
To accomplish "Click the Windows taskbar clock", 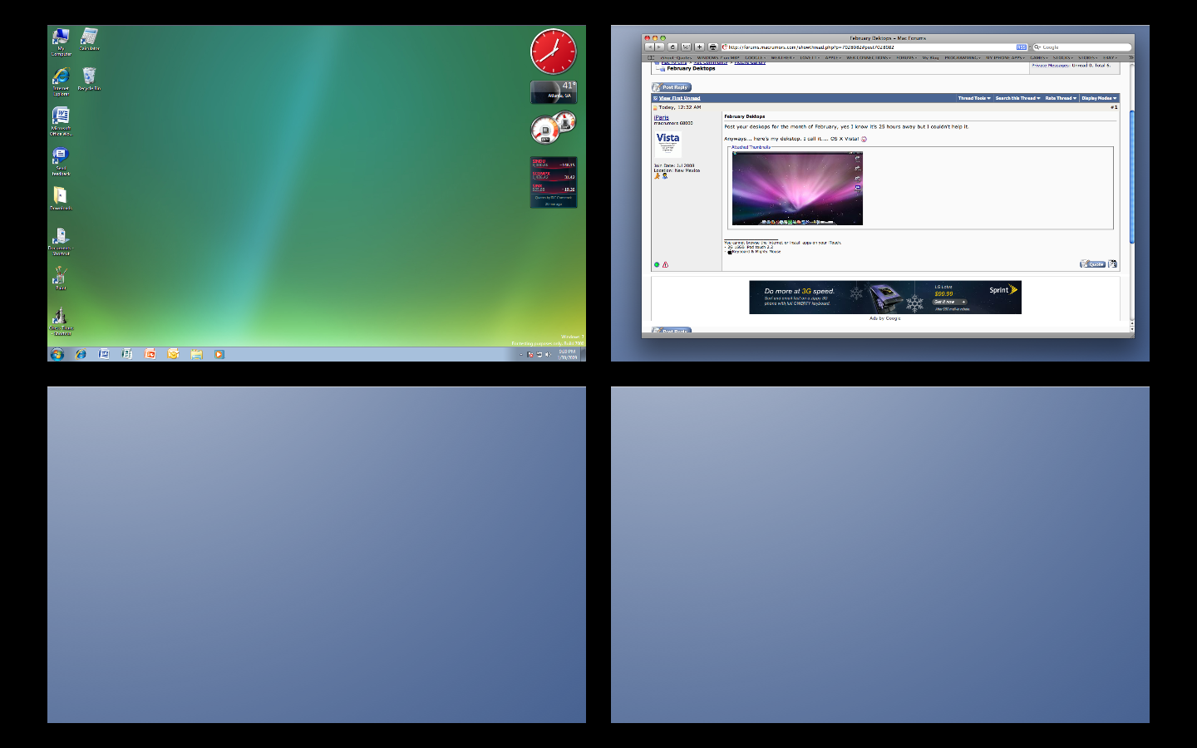I will 568,355.
